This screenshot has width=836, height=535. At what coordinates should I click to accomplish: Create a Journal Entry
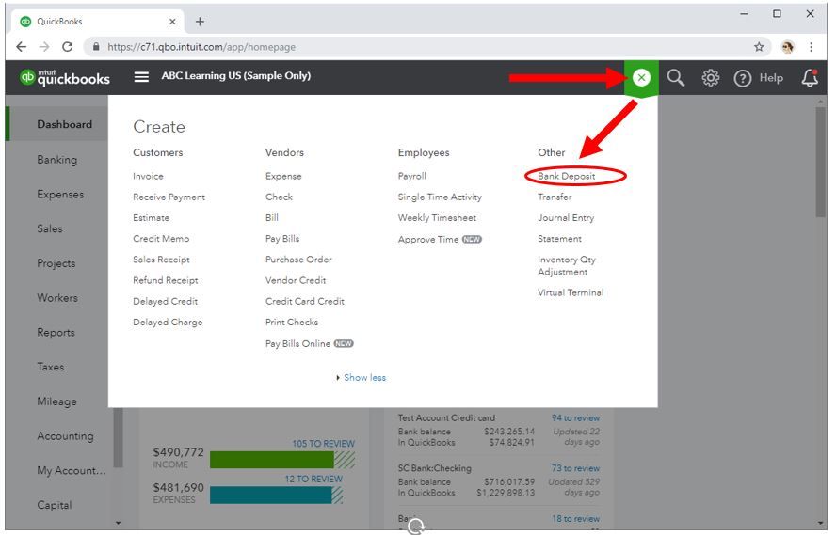[x=566, y=218]
